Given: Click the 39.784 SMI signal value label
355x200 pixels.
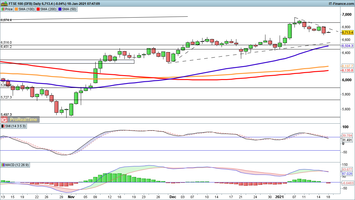Looking at the screenshot, I should point(347,135).
